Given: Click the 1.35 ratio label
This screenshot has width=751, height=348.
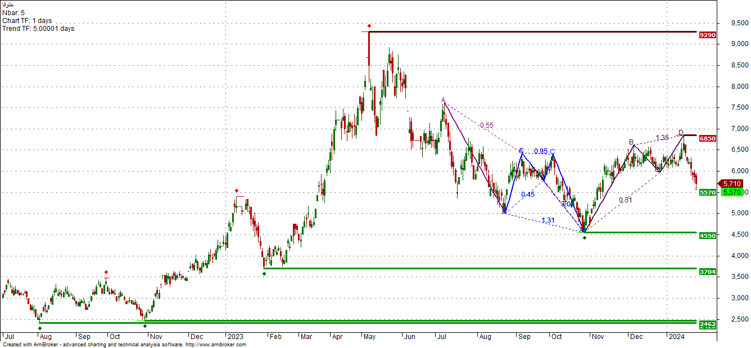Looking at the screenshot, I should [x=662, y=138].
